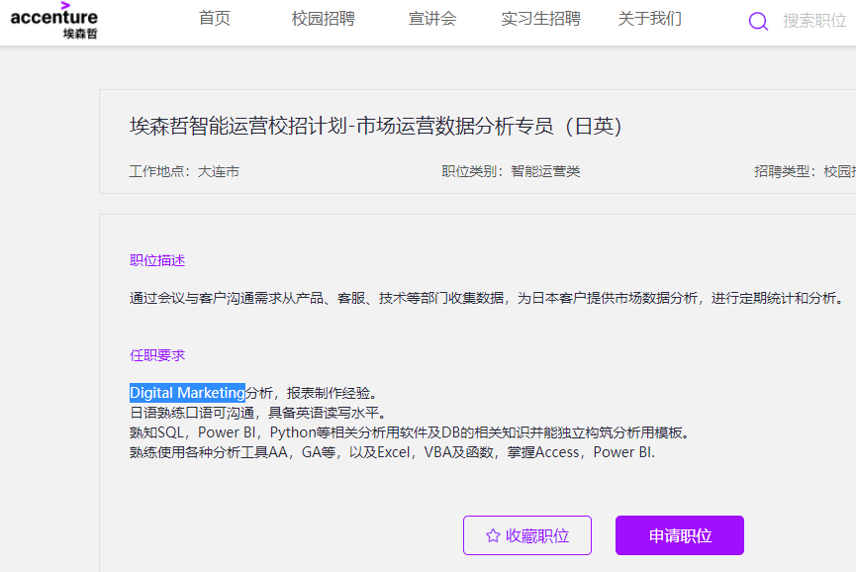856x572 pixels.
Task: Open the 关于我们 nav item
Action: pyautogui.click(x=649, y=19)
